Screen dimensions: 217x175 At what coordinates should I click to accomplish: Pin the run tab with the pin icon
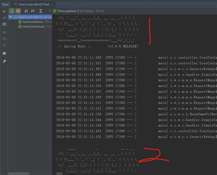tap(4, 61)
